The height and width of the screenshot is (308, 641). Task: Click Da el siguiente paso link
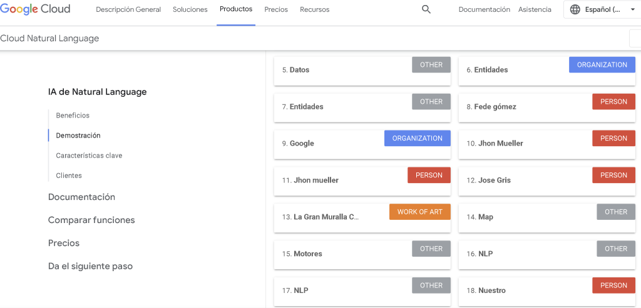tap(90, 266)
